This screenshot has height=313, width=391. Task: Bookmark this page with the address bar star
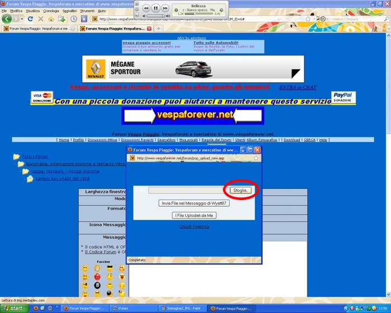tap(308, 19)
